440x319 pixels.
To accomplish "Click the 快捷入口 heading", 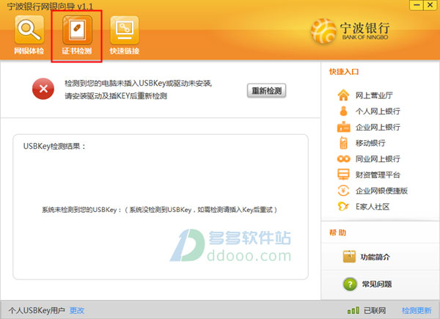I will (x=344, y=72).
